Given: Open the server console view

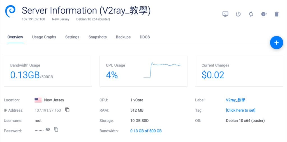Looking at the screenshot, I should [x=225, y=14].
